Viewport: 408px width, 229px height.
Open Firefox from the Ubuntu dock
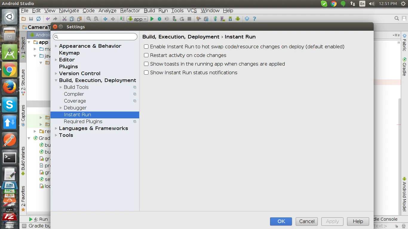tap(10, 87)
